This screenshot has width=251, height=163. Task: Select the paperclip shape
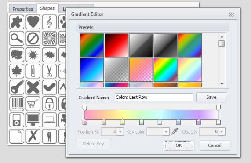[x=33, y=71]
